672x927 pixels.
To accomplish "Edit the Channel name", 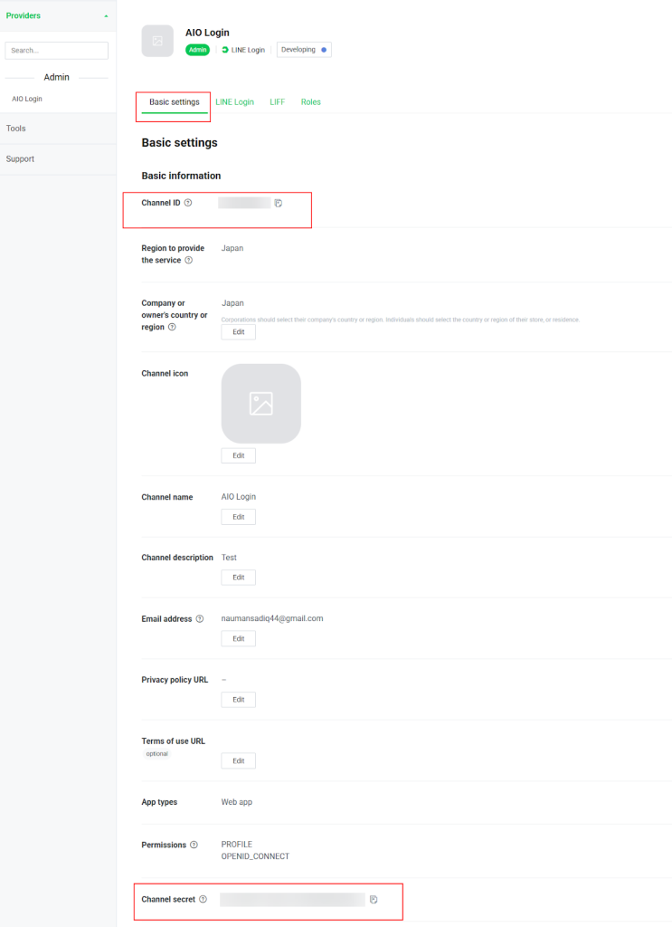I will (x=238, y=517).
